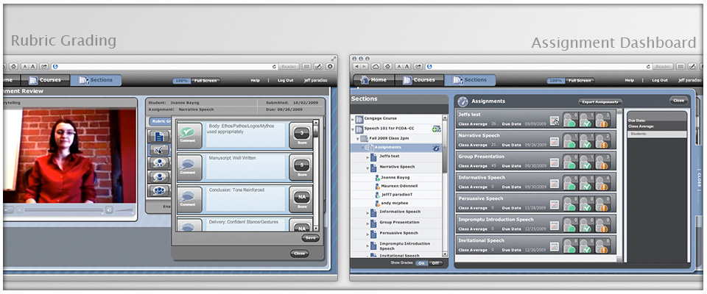Viewport: 707px width, 294px height.
Task: Close the rubric grading popup
Action: [x=300, y=254]
